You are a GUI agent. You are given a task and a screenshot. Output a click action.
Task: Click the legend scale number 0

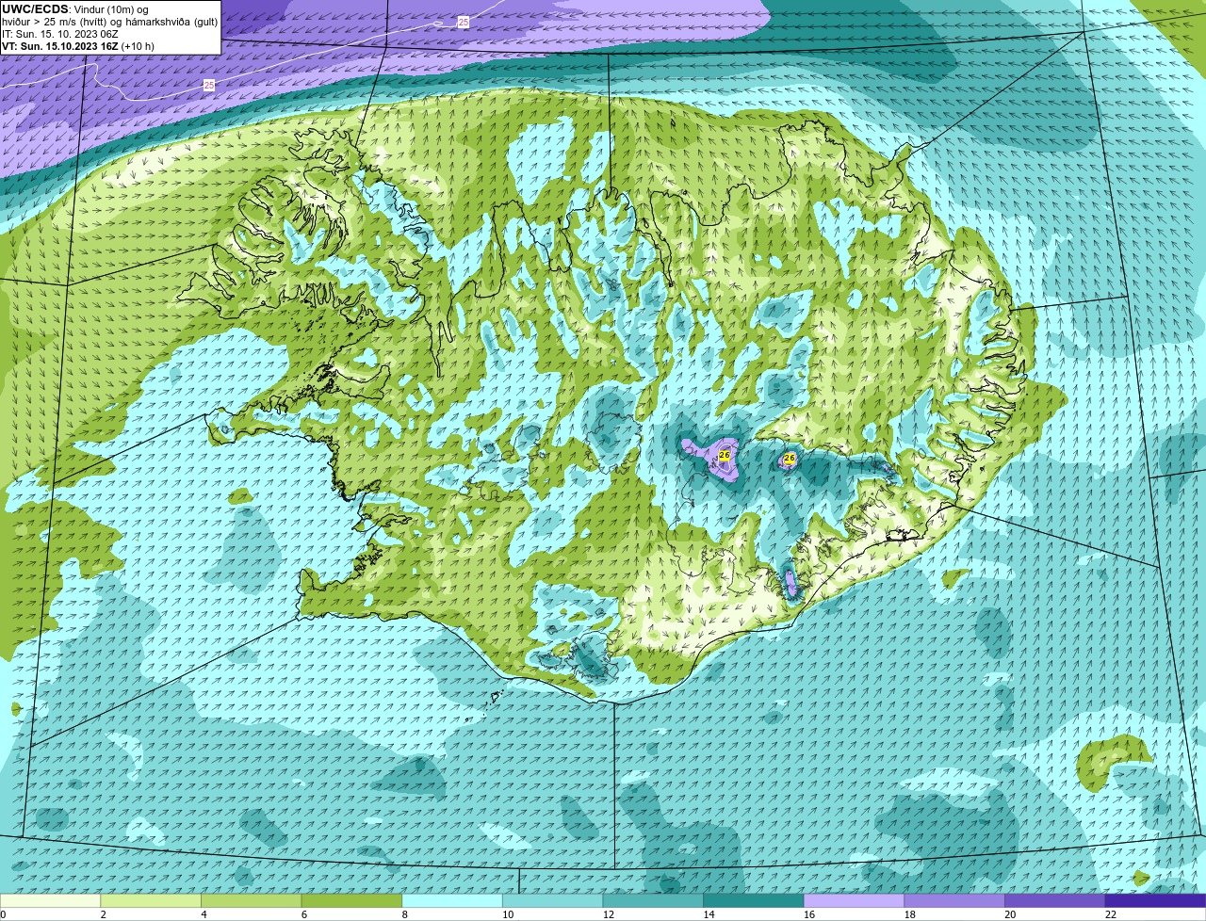point(3,914)
